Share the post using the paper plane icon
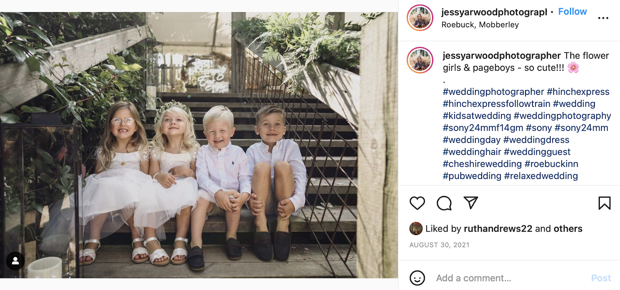The width and height of the screenshot is (620, 290). [x=471, y=202]
